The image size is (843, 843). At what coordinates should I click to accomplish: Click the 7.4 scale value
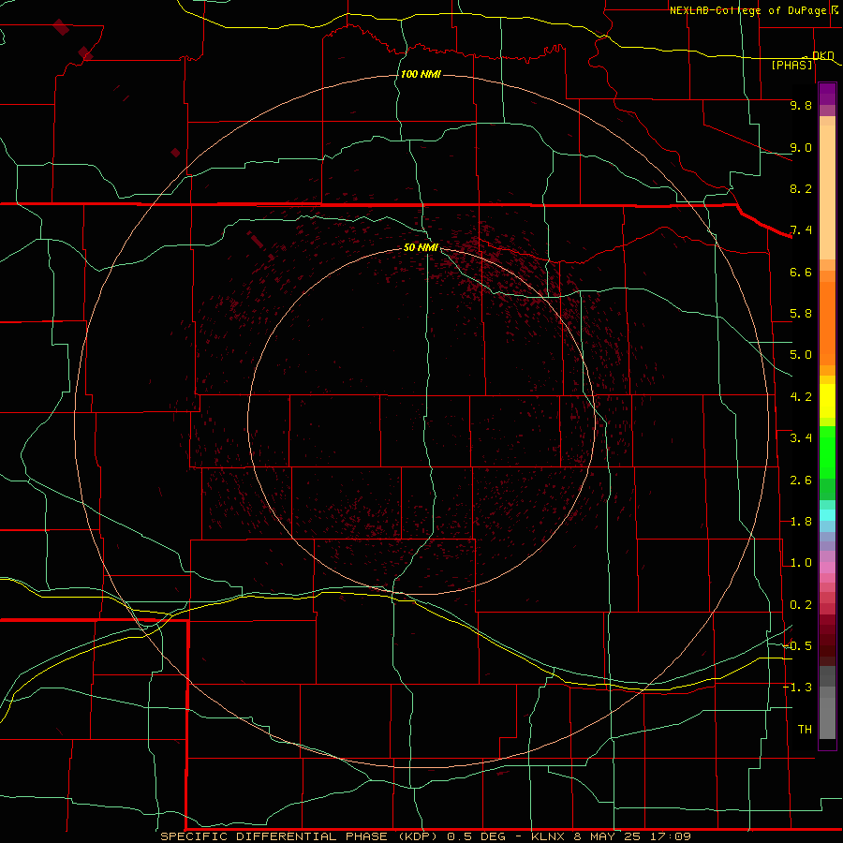point(801,230)
